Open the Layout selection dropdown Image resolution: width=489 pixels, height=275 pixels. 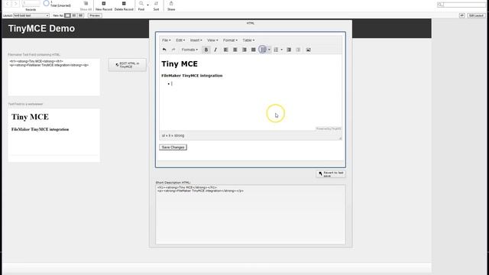coord(31,15)
